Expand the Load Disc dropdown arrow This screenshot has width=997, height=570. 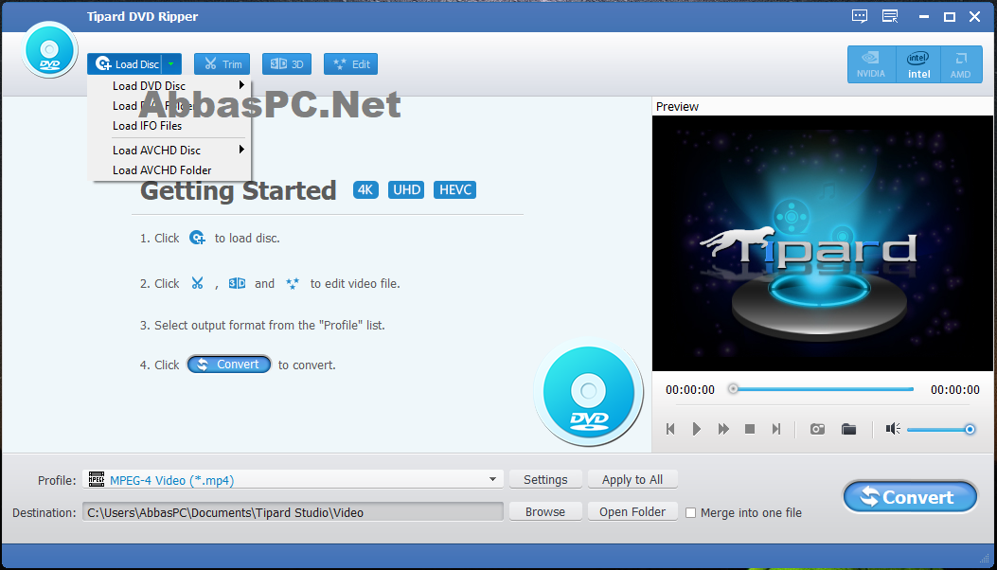(x=171, y=64)
